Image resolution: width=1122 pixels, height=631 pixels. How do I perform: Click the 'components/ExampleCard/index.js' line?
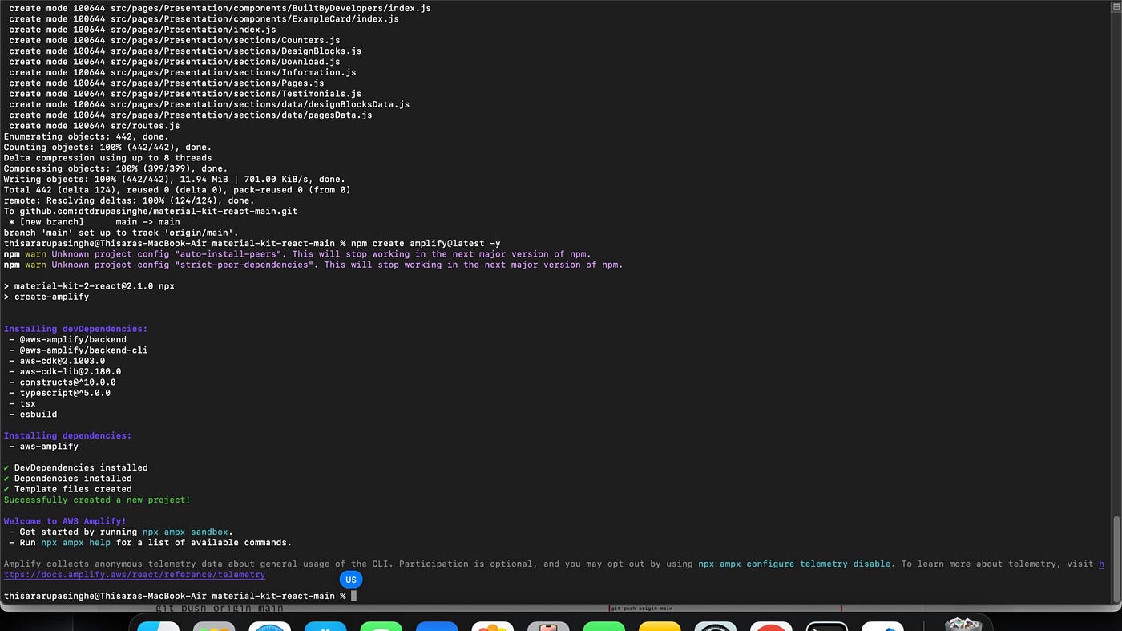click(x=204, y=18)
